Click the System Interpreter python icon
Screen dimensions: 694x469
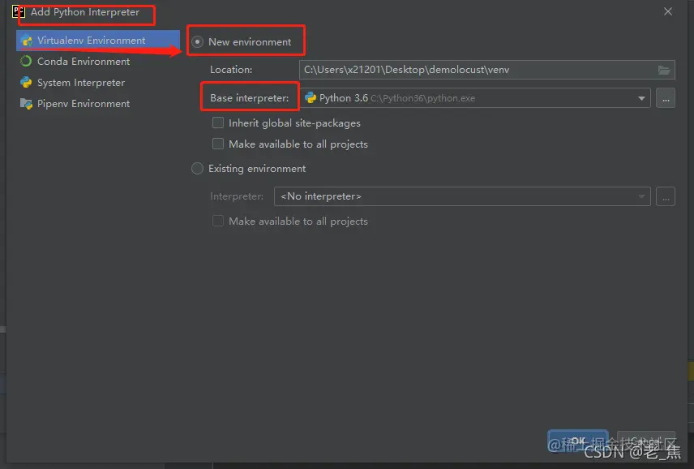(26, 83)
